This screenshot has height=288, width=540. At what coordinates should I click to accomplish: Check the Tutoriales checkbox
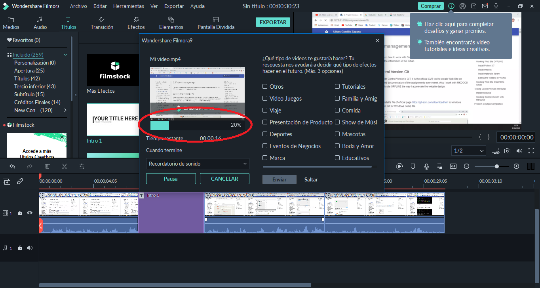coord(338,86)
